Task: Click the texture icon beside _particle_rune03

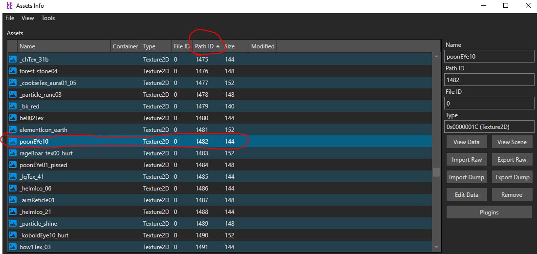Action: pyautogui.click(x=13, y=94)
